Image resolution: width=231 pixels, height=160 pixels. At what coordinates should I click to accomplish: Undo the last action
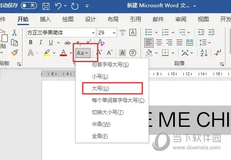[x=58, y=6]
